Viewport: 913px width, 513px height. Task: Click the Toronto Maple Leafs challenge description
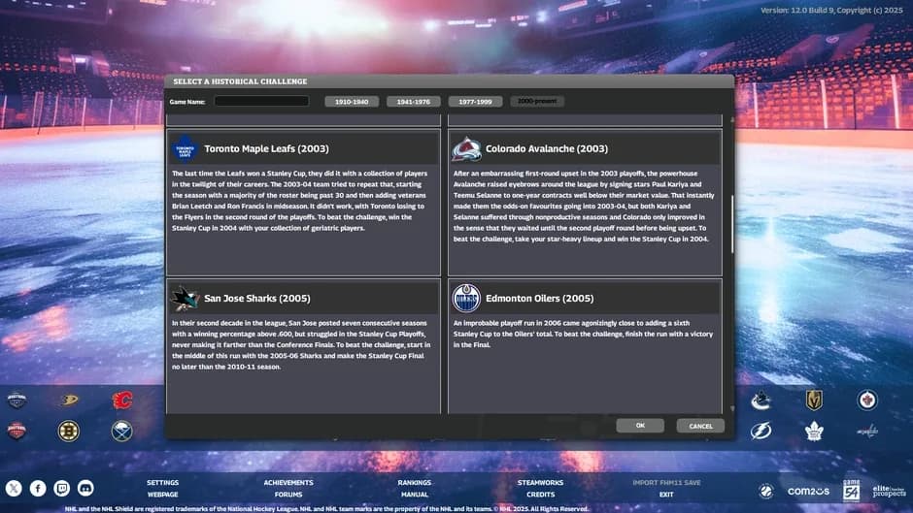click(x=300, y=201)
